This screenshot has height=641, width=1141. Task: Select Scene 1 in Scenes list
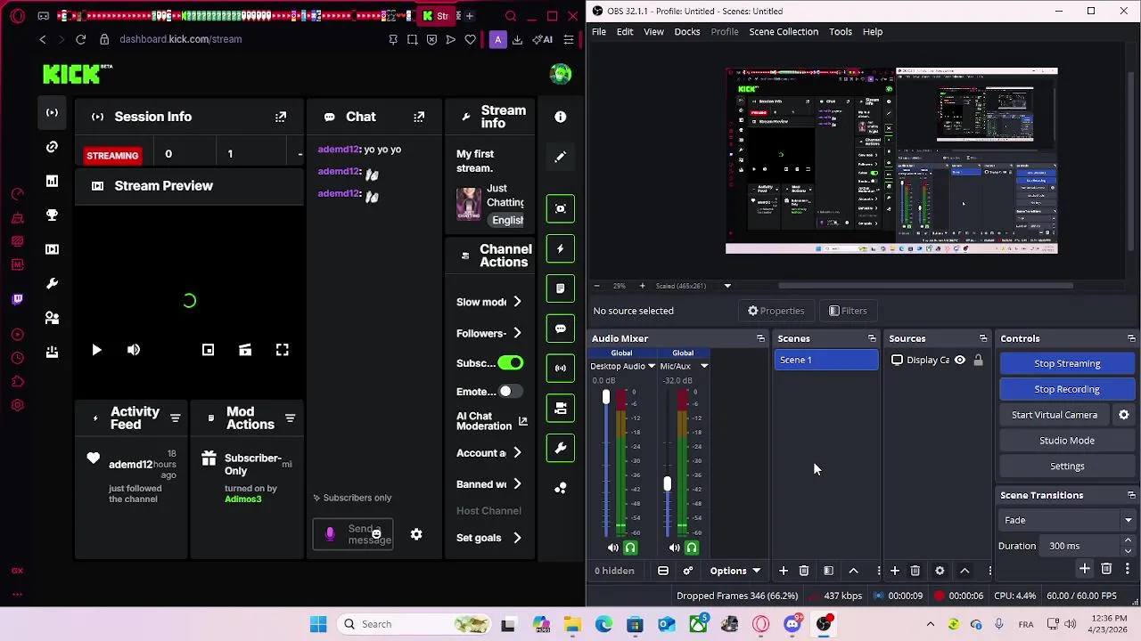click(826, 360)
